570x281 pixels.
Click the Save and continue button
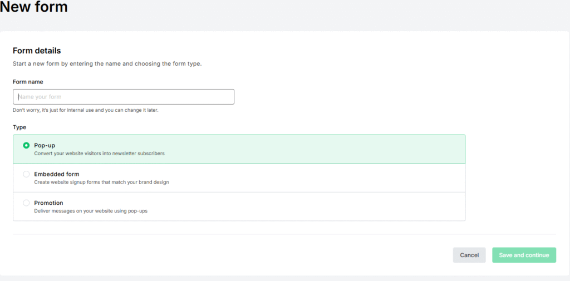click(524, 255)
